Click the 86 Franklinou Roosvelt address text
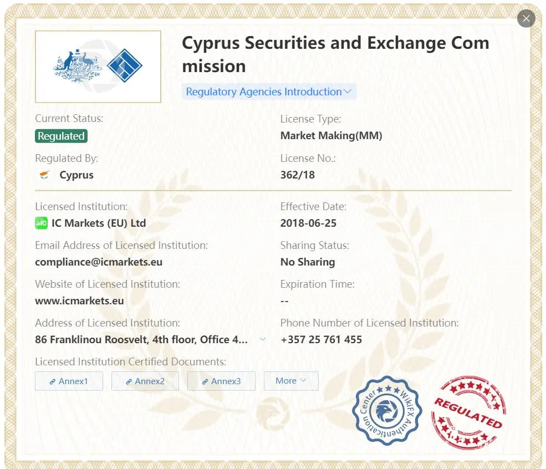 [141, 339]
